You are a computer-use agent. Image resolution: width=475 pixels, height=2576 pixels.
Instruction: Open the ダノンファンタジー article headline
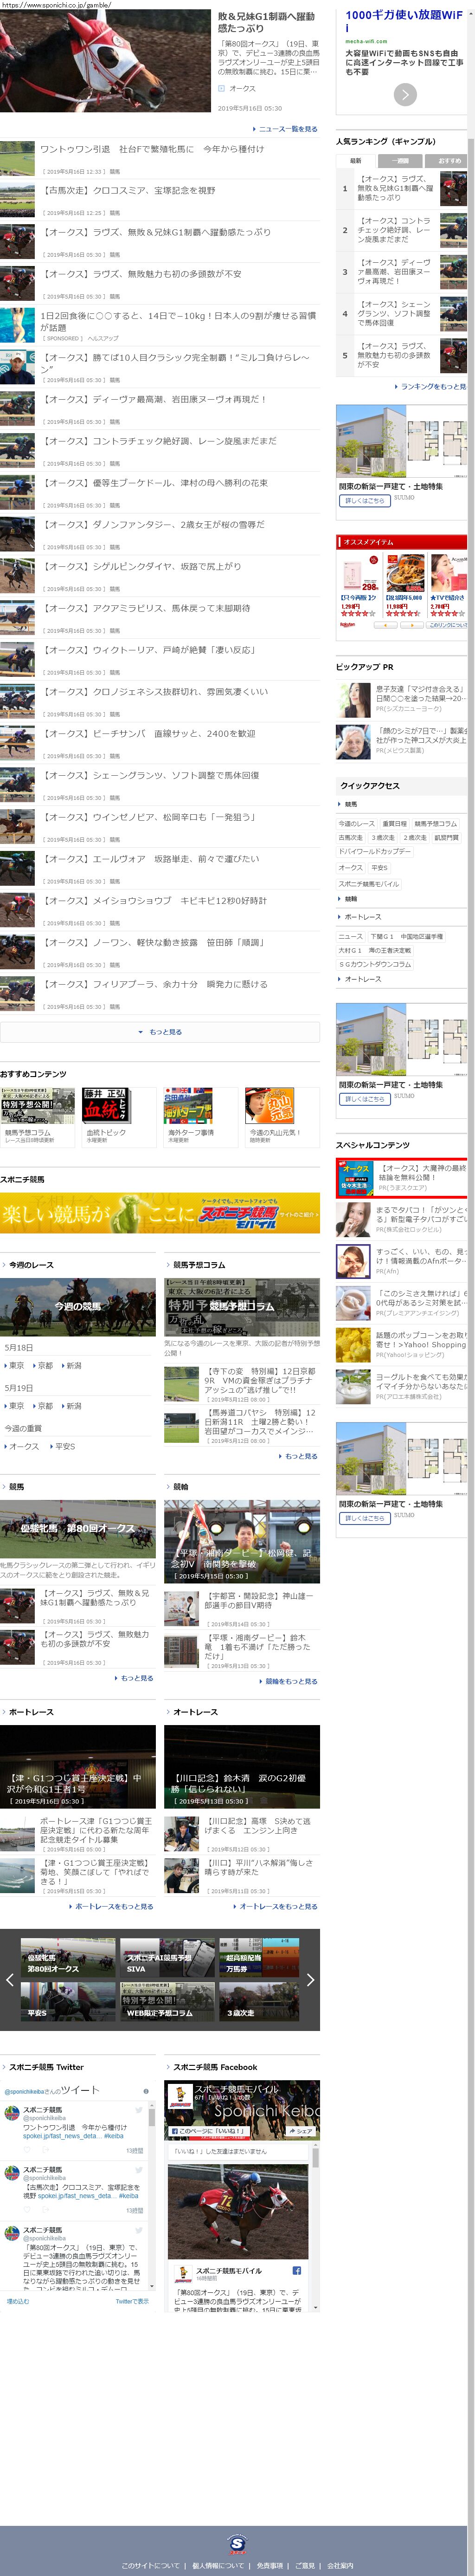[152, 524]
